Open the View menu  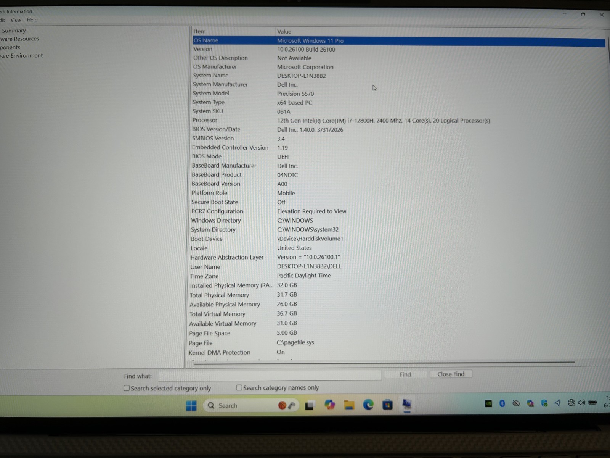(x=16, y=20)
